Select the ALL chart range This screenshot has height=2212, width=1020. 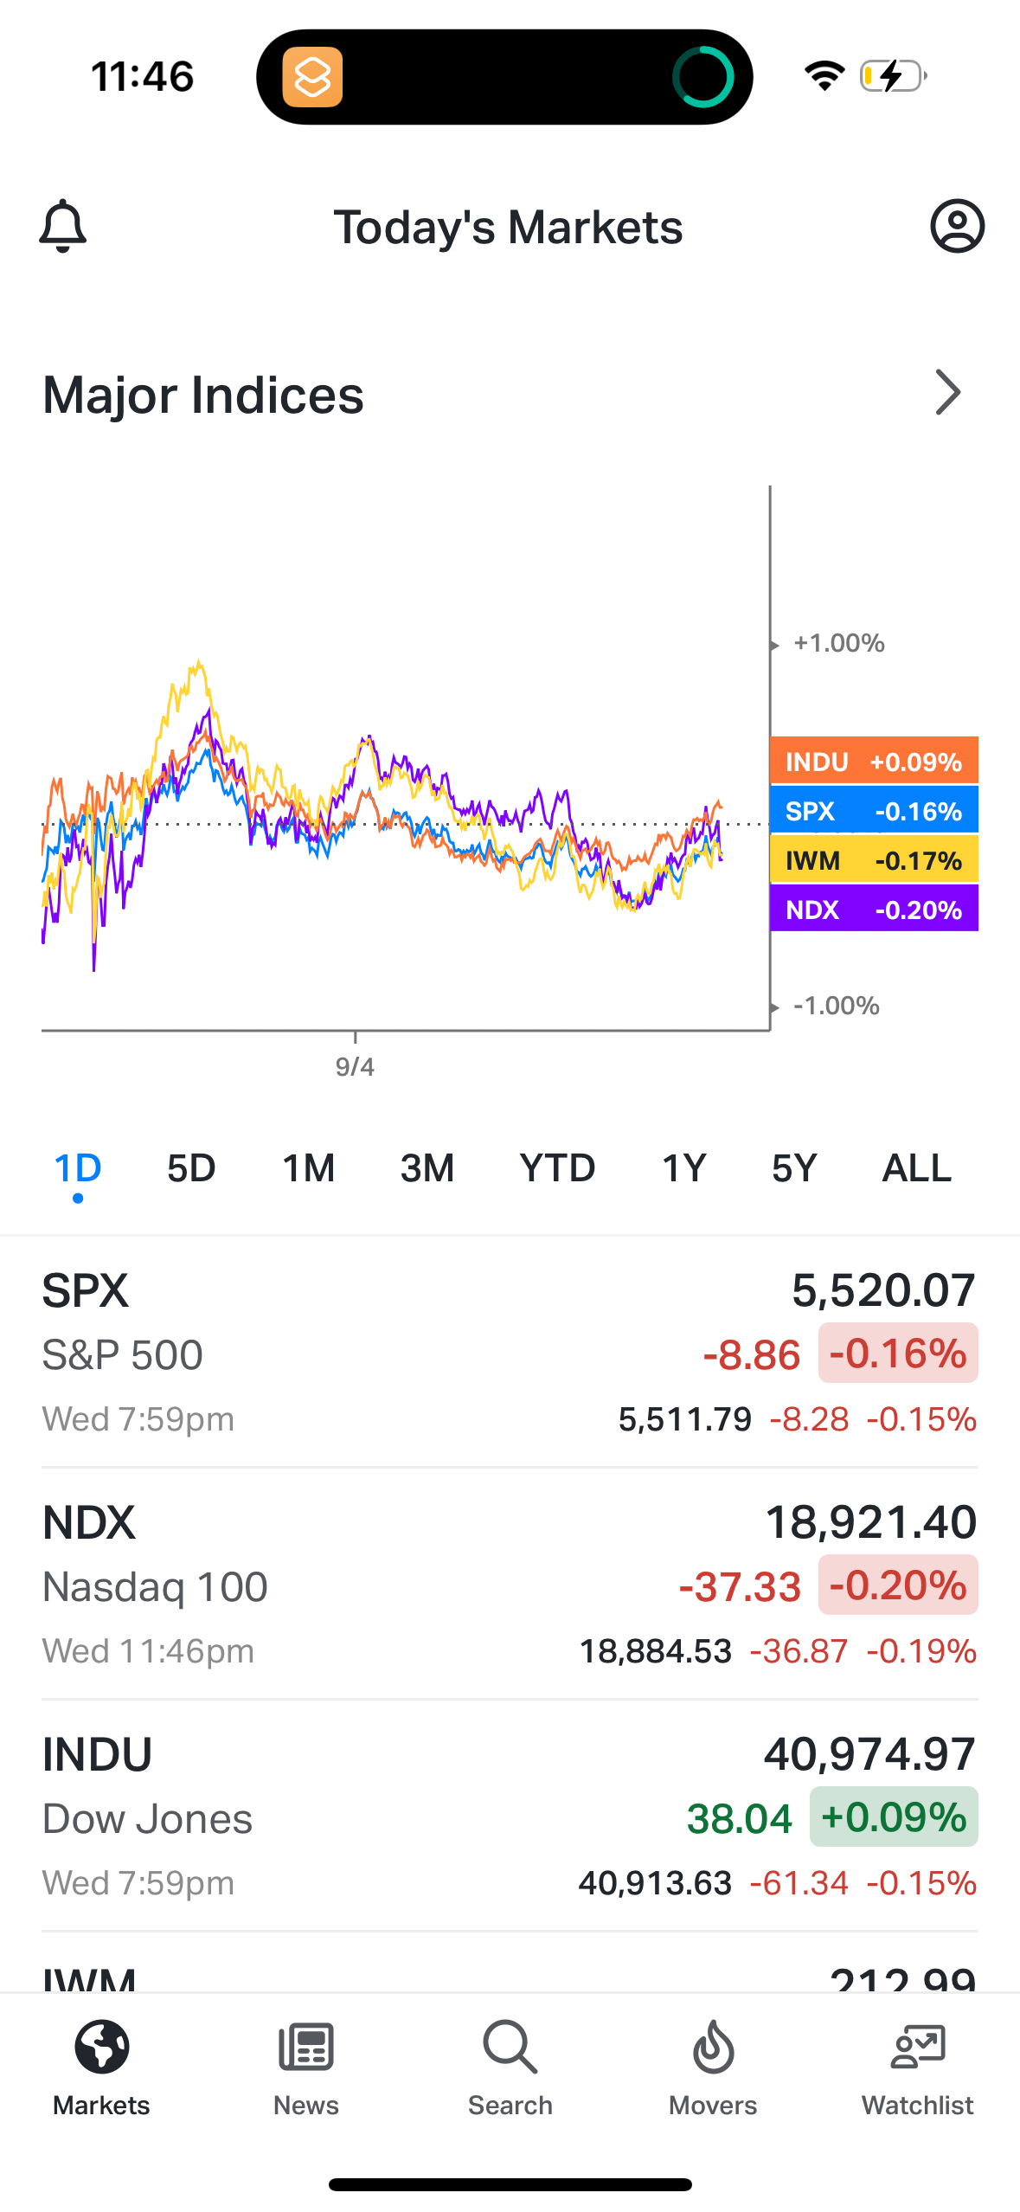coord(916,1168)
